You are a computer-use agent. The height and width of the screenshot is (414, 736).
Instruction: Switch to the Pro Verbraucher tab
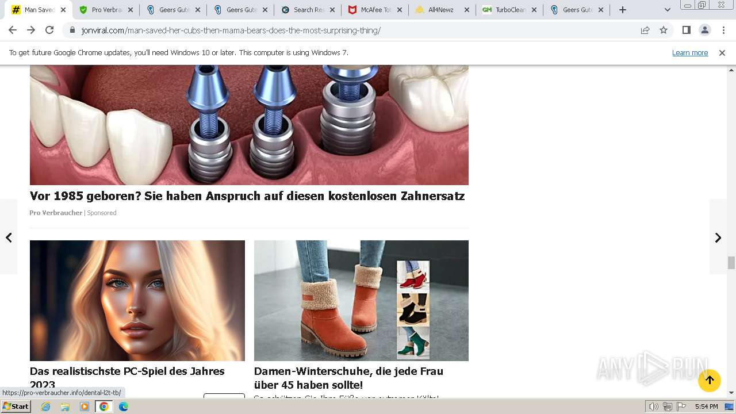click(102, 10)
